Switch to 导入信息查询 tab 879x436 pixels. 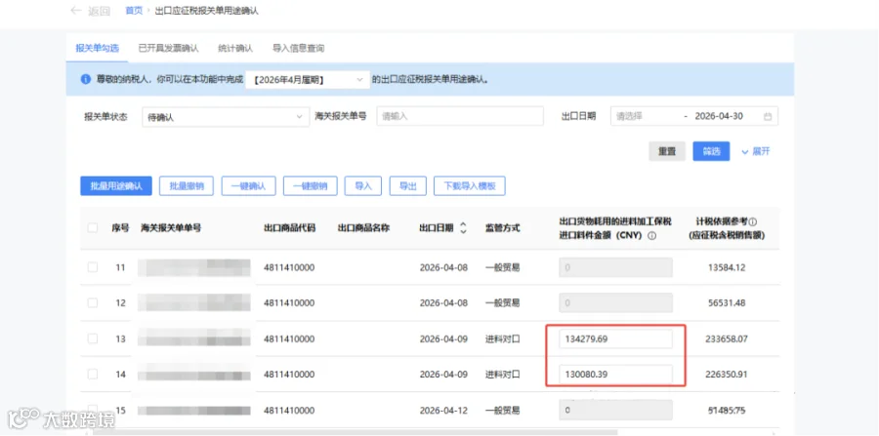coord(298,48)
